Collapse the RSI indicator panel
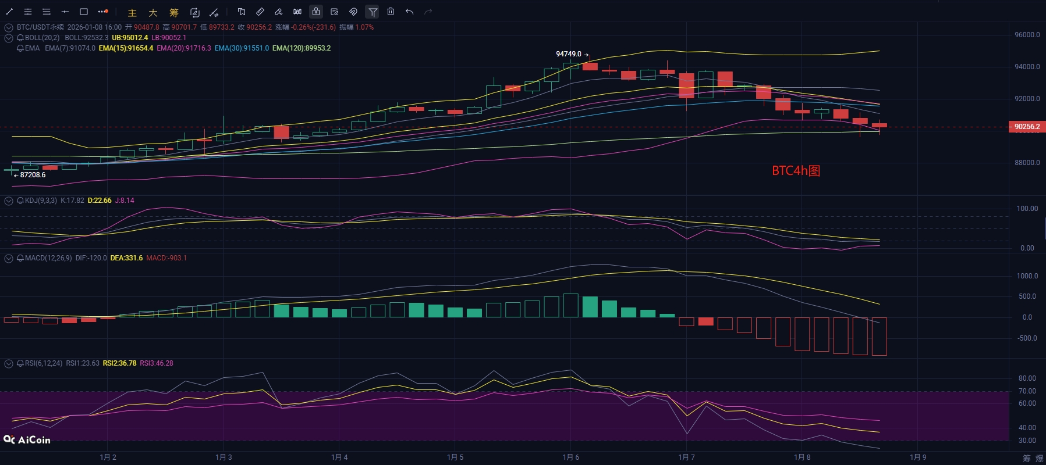1046x465 pixels. (x=9, y=363)
